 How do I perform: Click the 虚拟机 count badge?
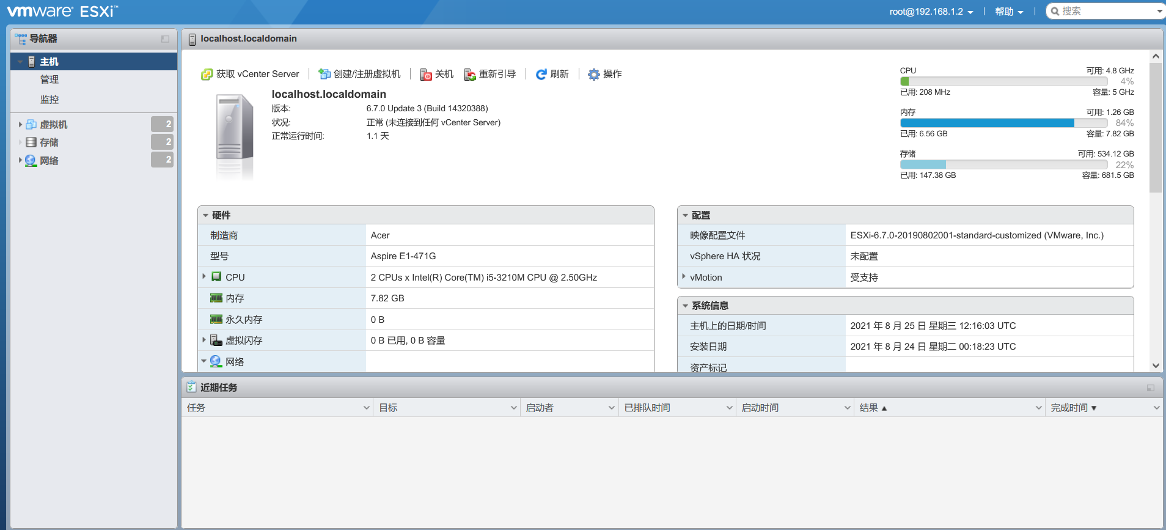163,124
